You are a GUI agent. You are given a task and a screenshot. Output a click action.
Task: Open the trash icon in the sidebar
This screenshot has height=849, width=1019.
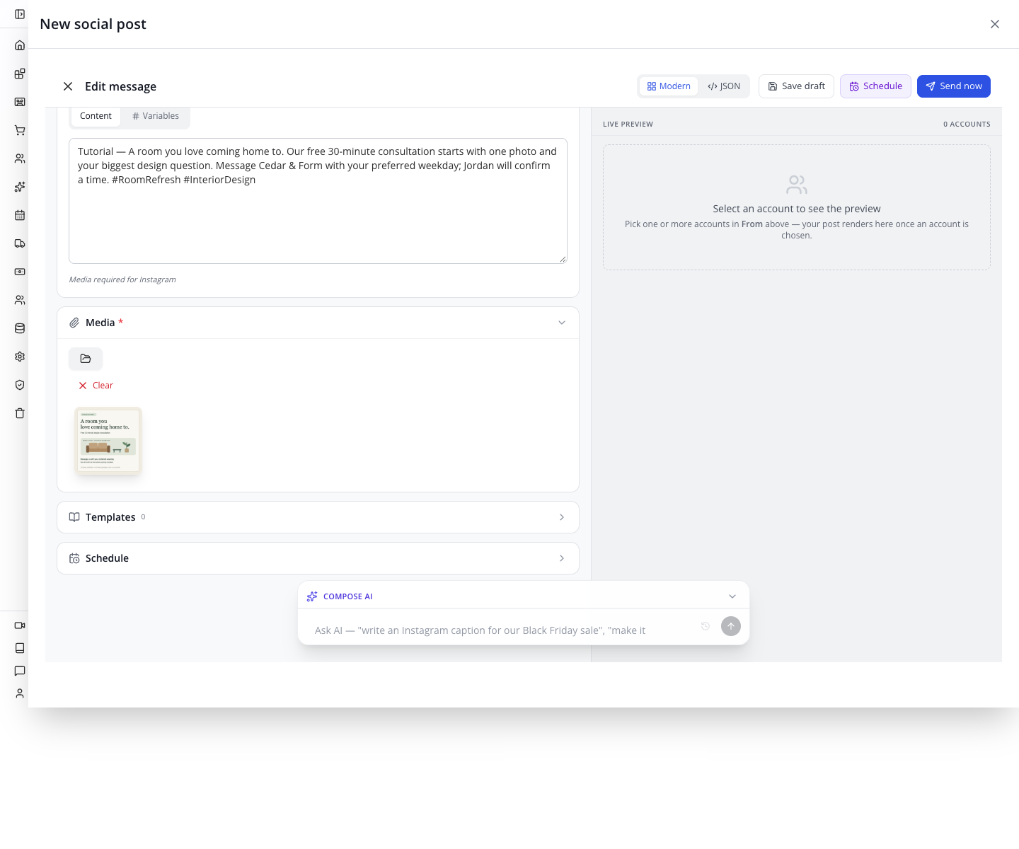click(x=20, y=413)
